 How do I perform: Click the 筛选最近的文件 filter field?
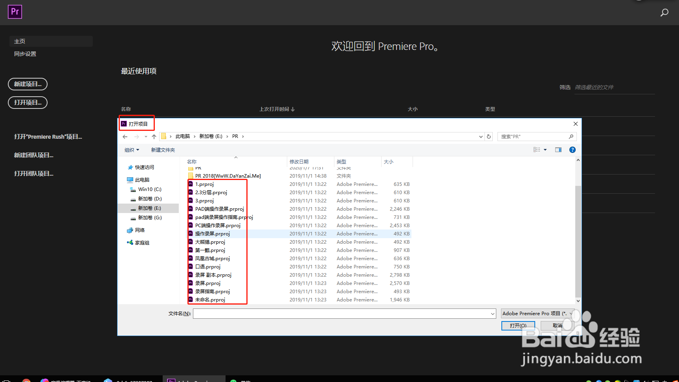point(614,87)
